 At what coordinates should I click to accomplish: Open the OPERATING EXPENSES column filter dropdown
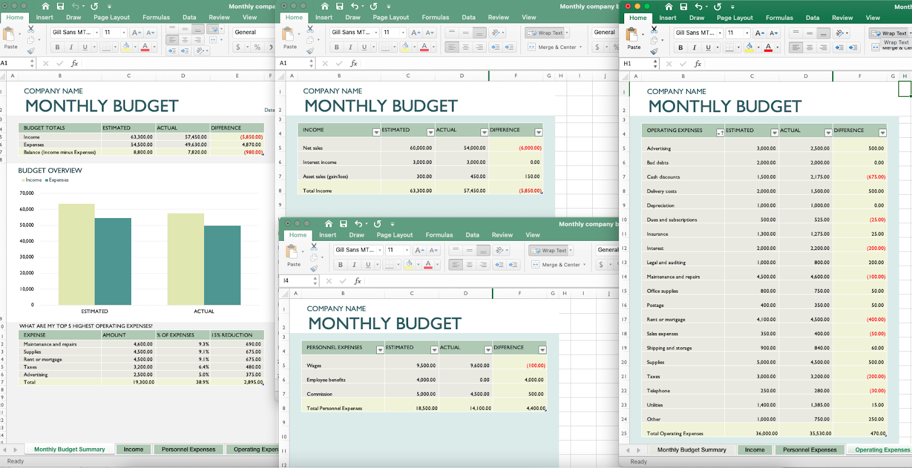720,133
